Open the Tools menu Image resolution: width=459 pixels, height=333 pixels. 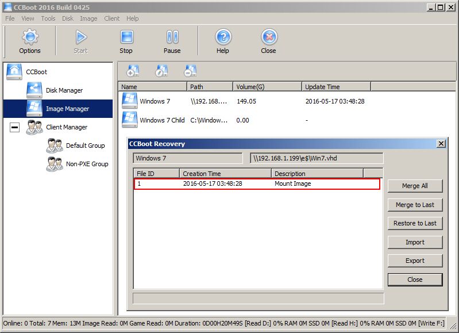48,18
